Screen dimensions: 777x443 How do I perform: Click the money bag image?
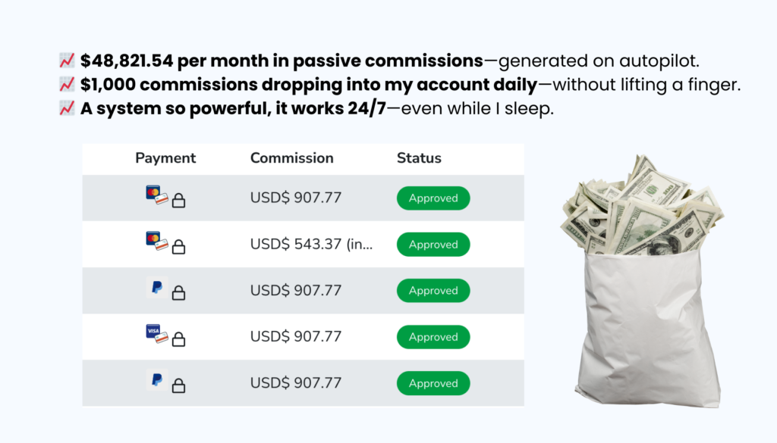coord(643,280)
